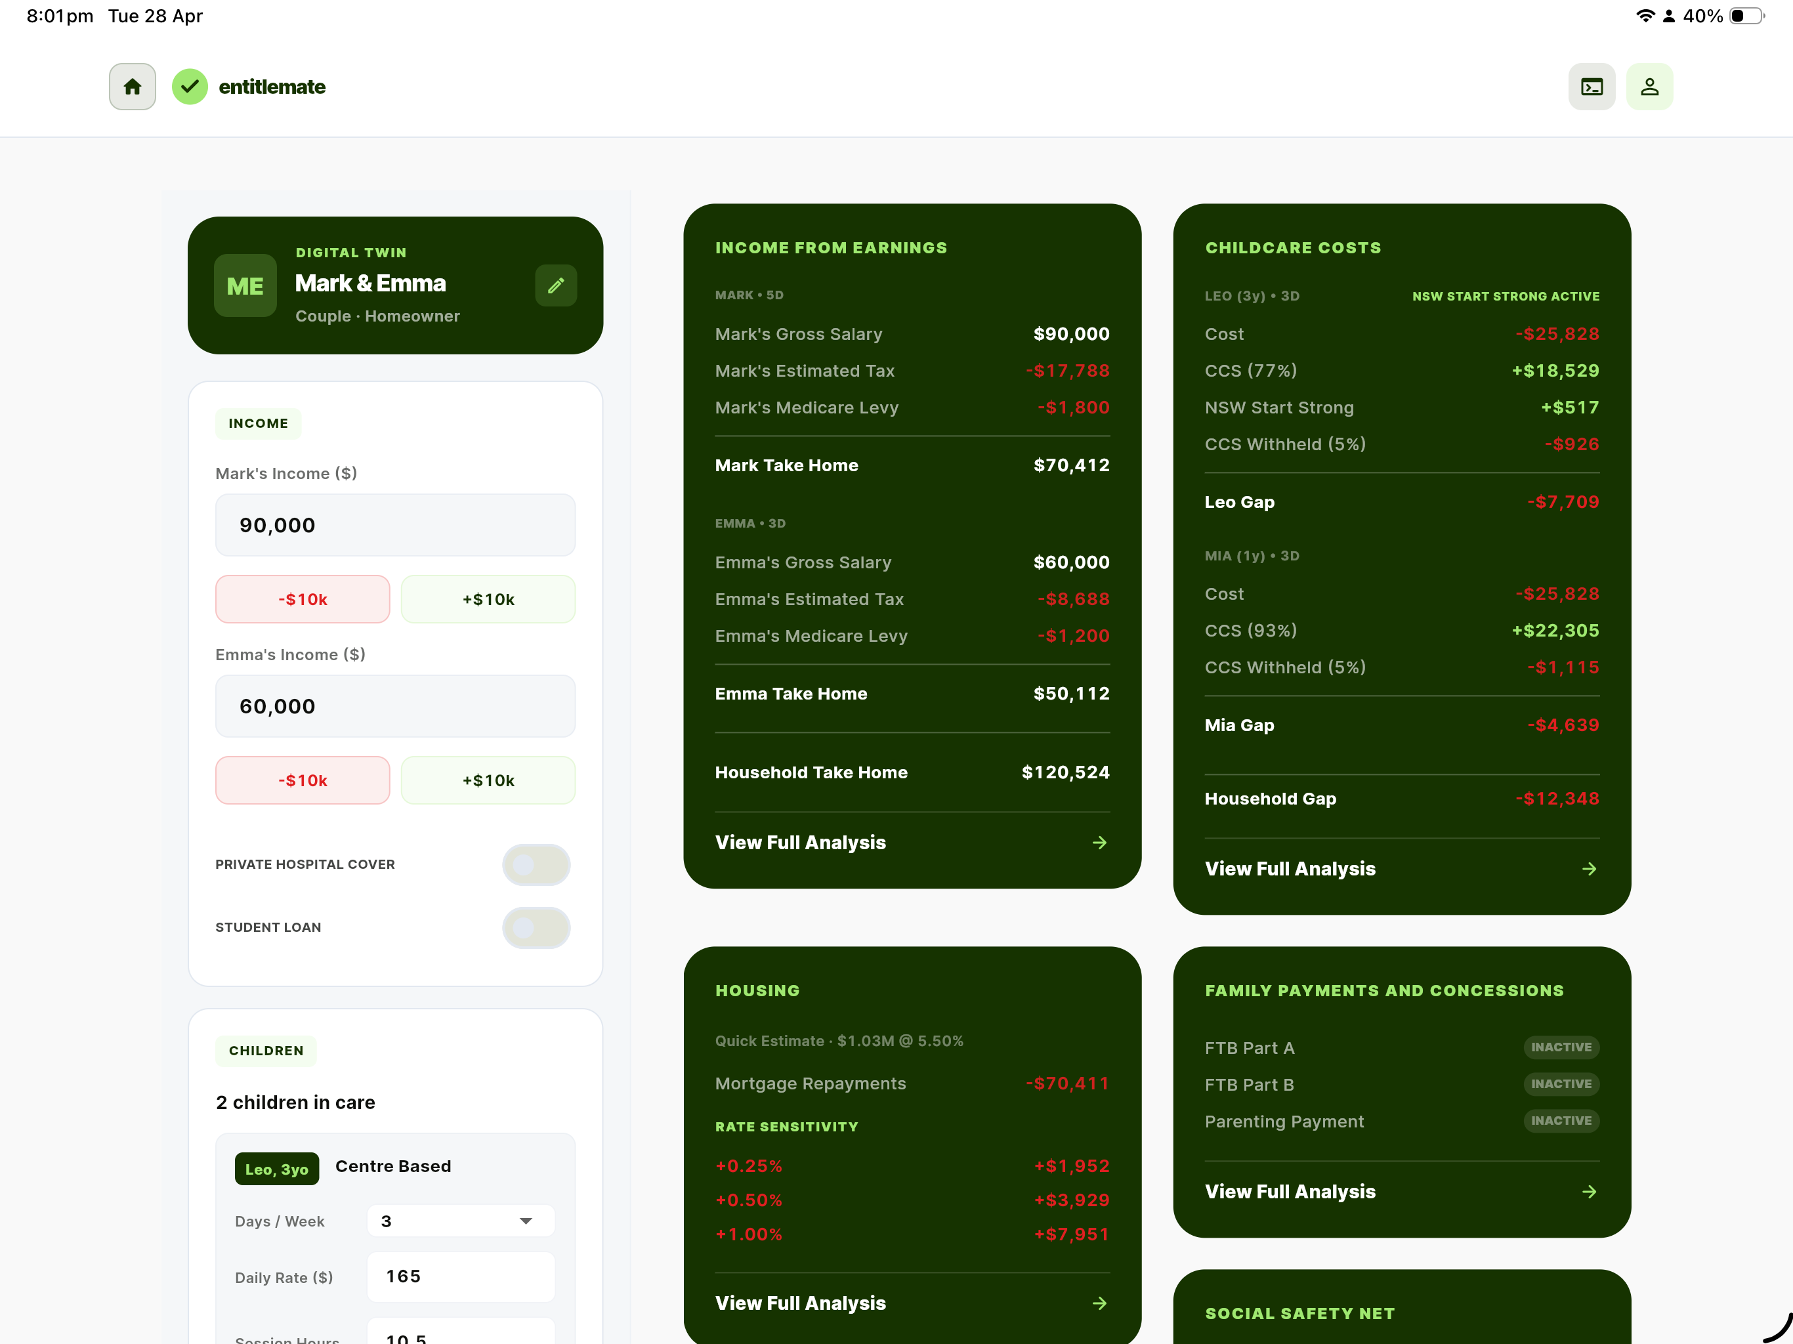Edit the Mark & Emma digital twin
The height and width of the screenshot is (1344, 1793).
[x=555, y=285]
